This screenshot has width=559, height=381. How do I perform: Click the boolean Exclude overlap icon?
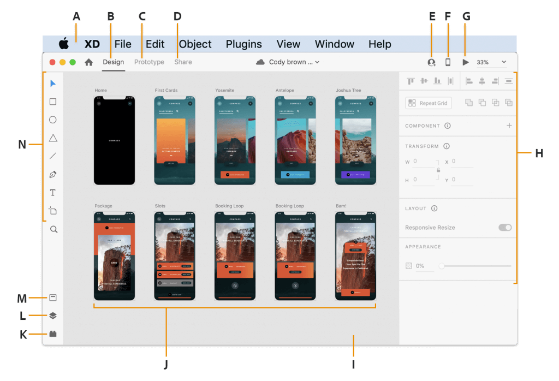(x=509, y=103)
